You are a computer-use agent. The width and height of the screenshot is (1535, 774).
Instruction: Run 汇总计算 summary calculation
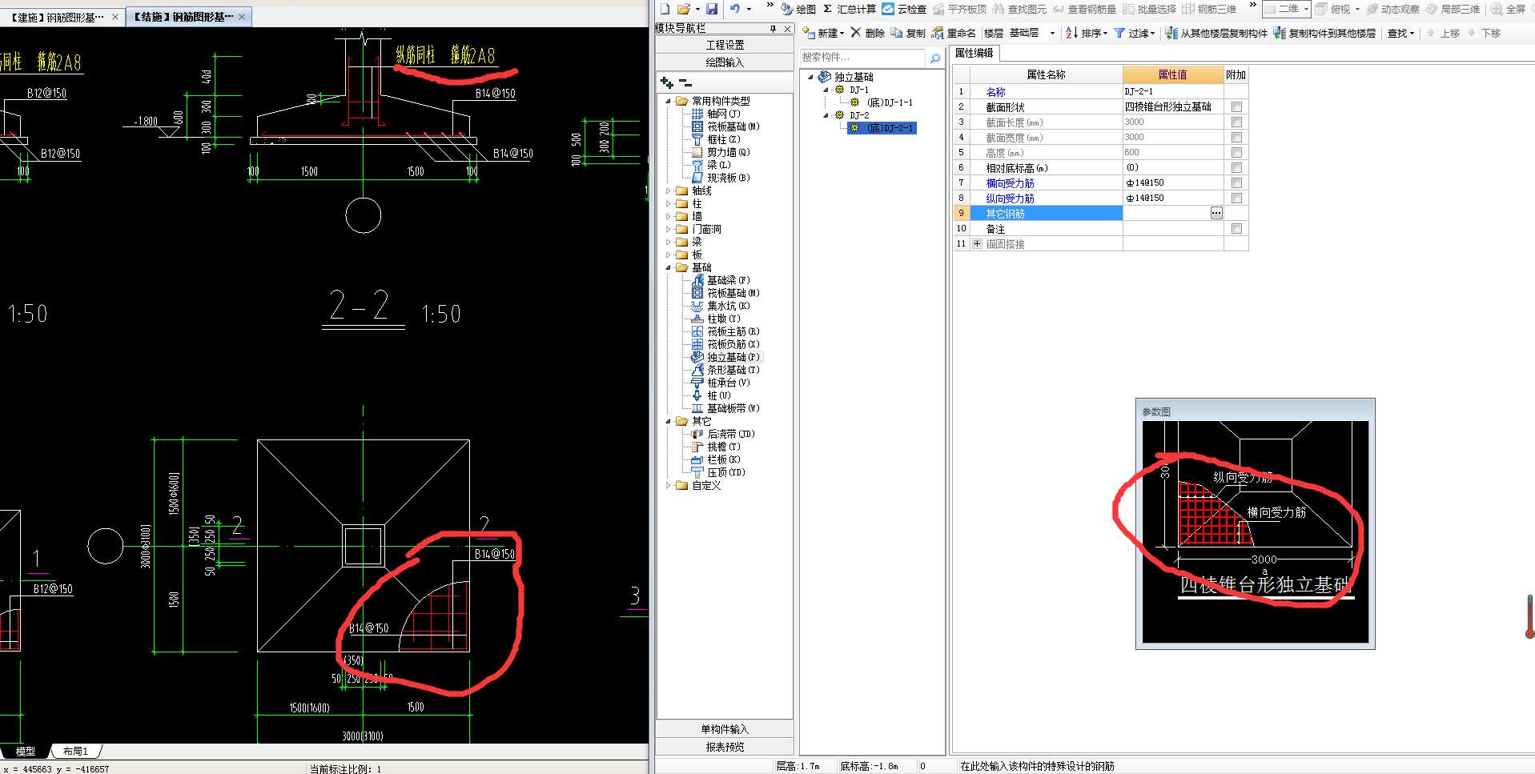pyautogui.click(x=850, y=9)
